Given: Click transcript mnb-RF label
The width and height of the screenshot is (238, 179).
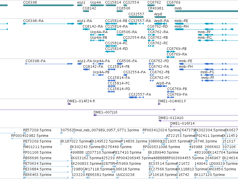Looking at the screenshot, I should pos(204,32).
